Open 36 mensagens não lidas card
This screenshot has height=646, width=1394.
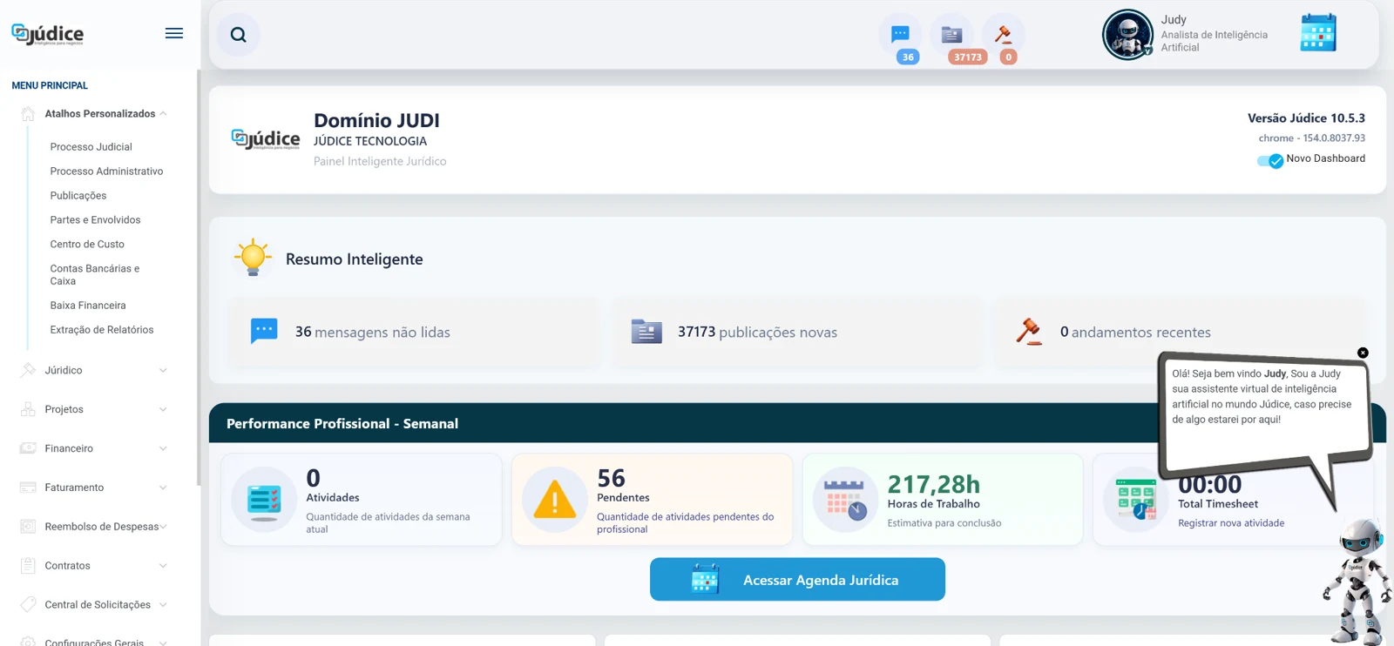415,332
